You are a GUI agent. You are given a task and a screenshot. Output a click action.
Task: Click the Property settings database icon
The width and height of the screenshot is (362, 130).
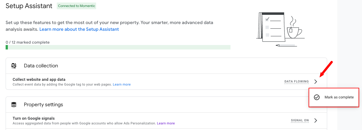14,105
